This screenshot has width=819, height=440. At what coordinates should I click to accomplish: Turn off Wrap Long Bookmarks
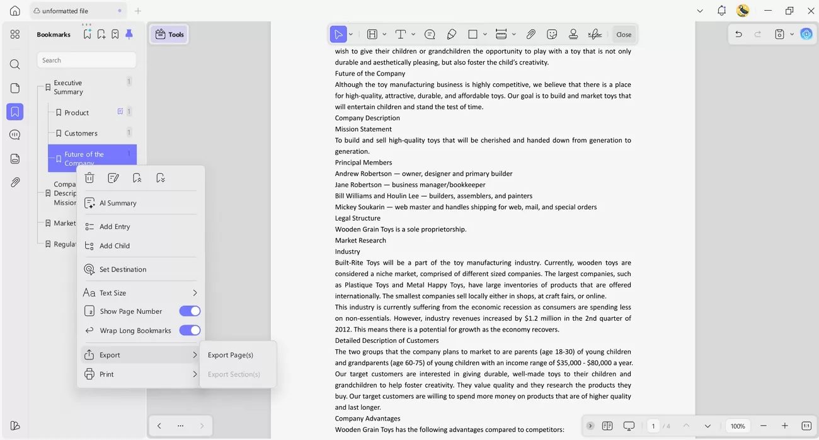(x=190, y=330)
